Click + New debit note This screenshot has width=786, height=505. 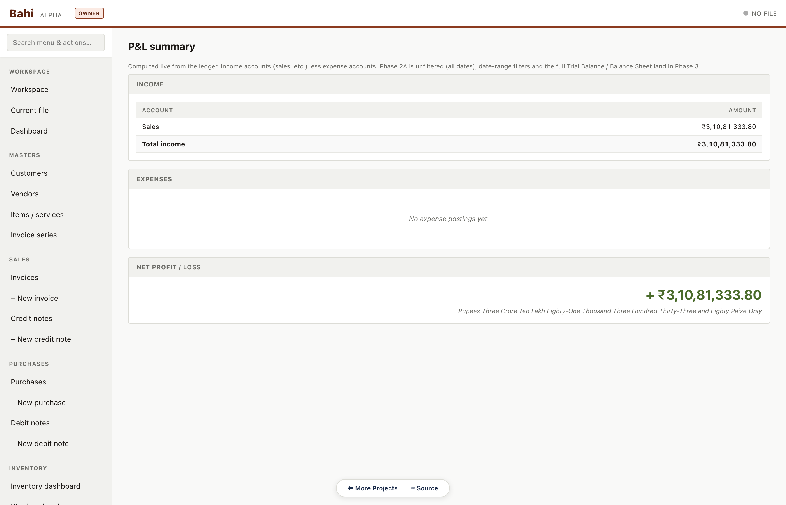click(40, 443)
